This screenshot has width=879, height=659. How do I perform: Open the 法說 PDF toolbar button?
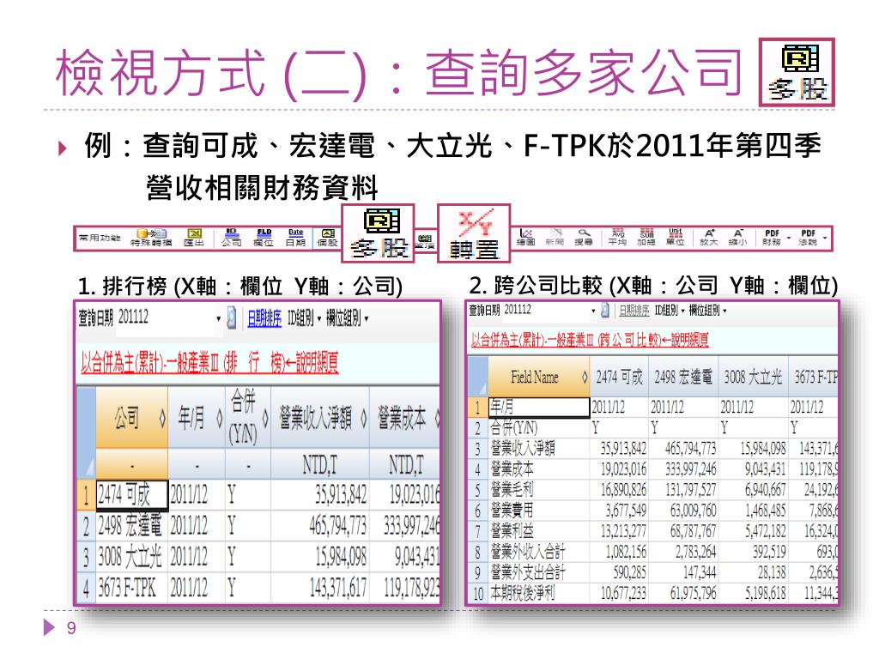pyautogui.click(x=808, y=238)
